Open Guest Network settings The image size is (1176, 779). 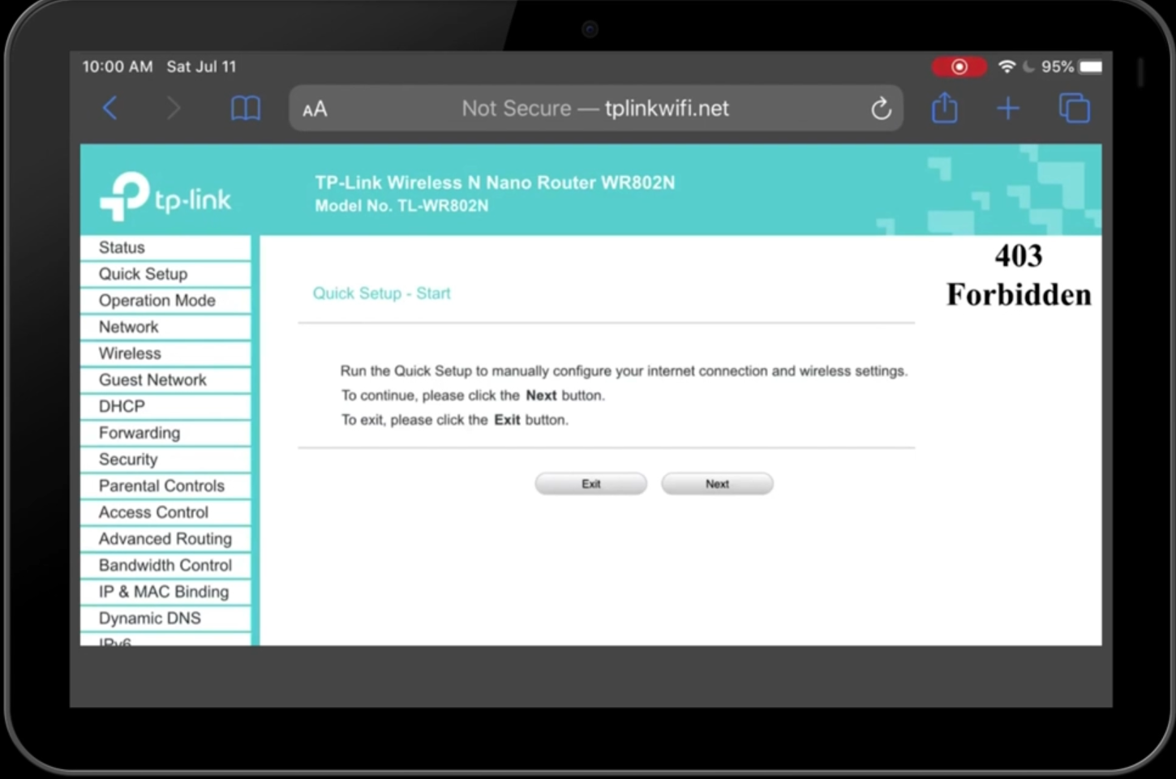pyautogui.click(x=152, y=379)
